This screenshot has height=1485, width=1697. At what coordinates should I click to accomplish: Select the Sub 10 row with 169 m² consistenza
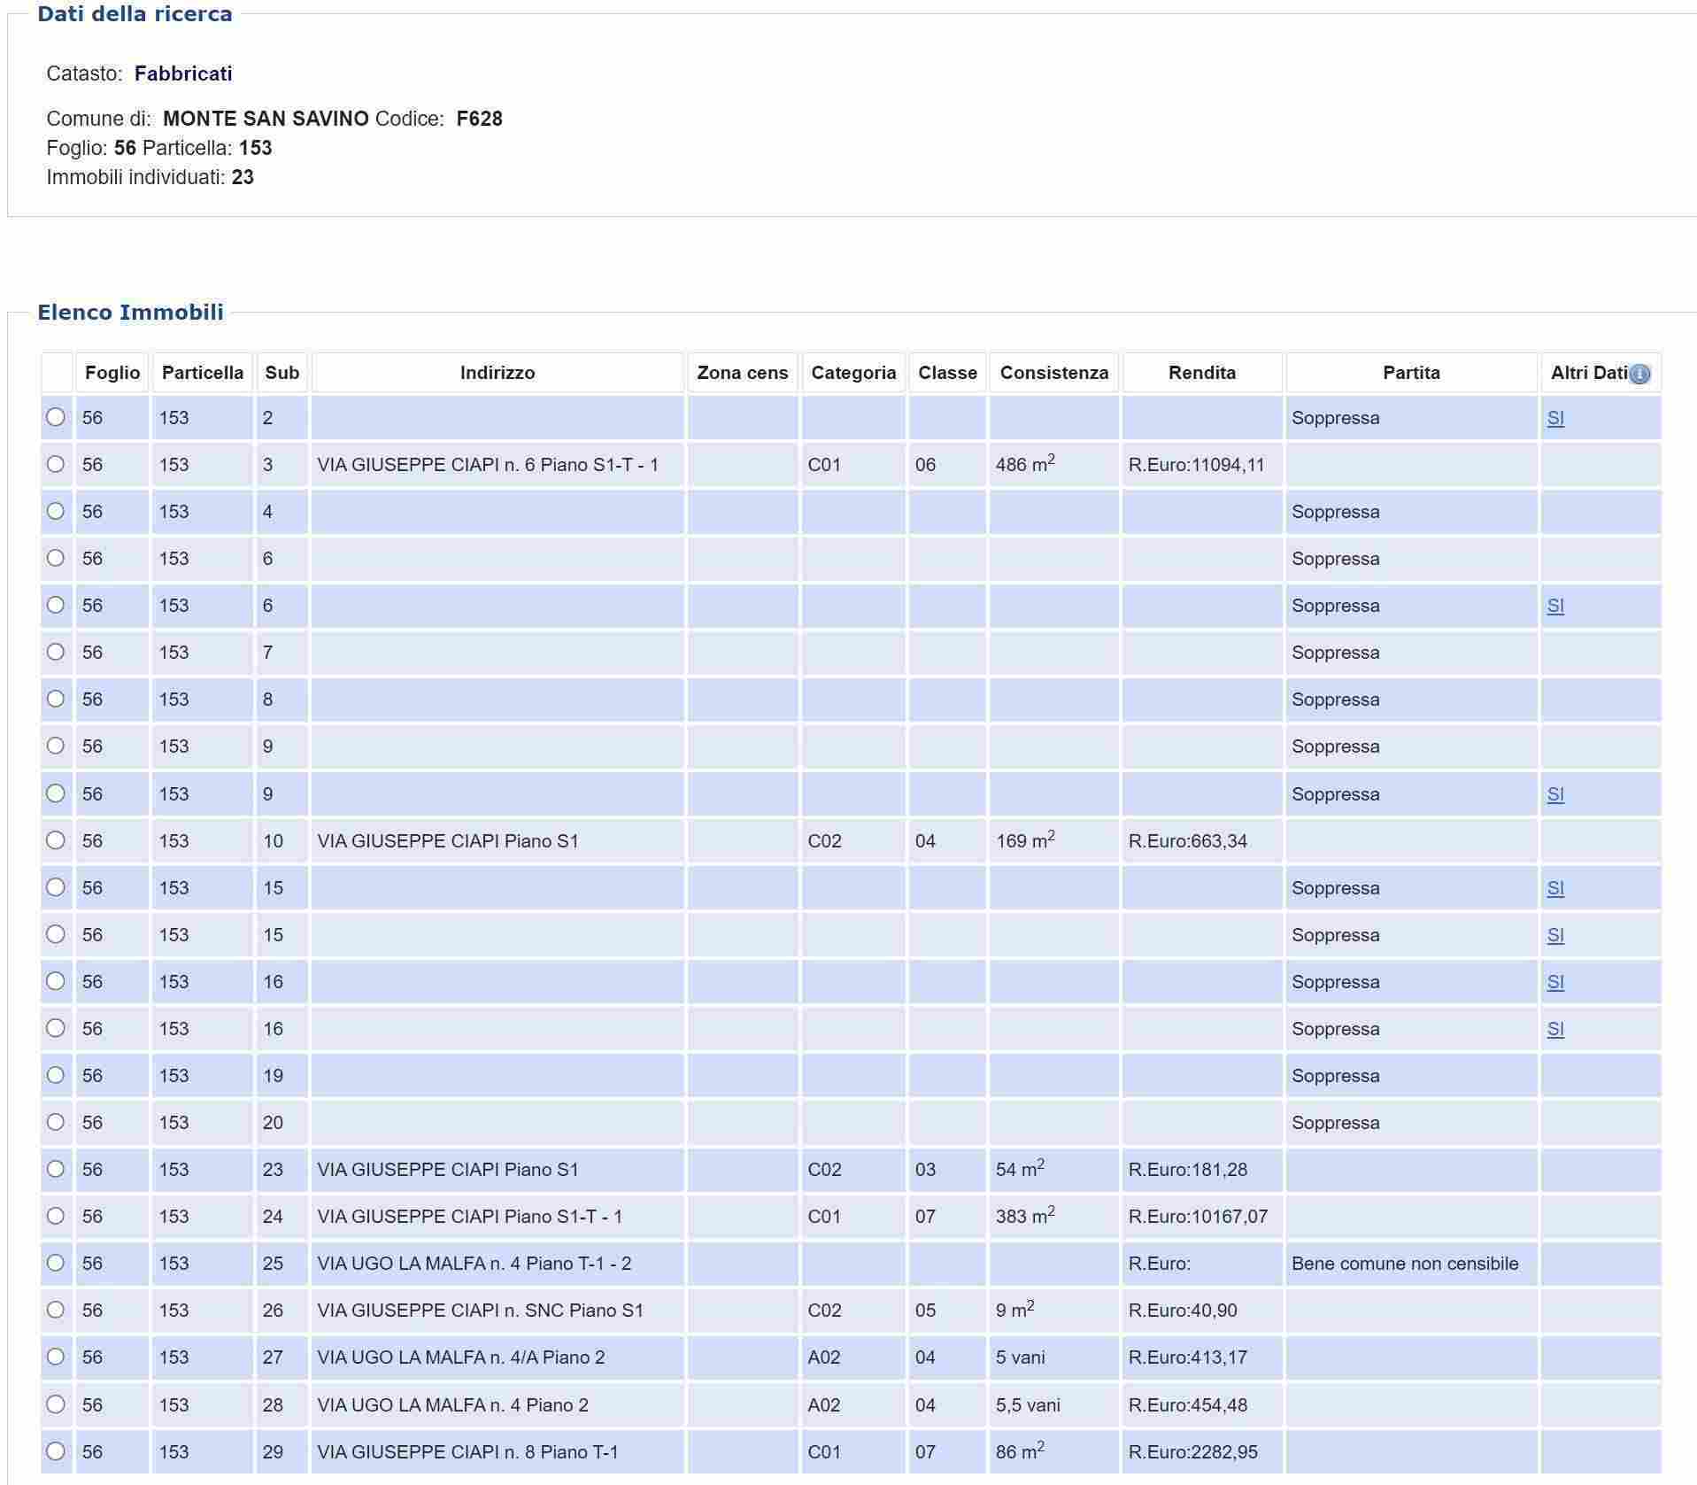pyautogui.click(x=56, y=839)
